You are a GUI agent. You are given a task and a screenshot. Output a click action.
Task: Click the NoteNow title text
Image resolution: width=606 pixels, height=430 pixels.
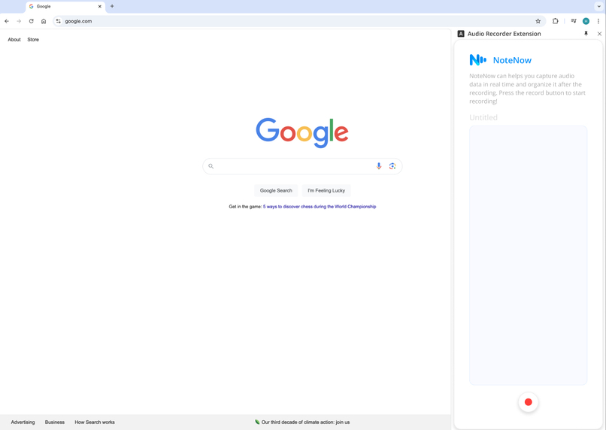pyautogui.click(x=512, y=60)
